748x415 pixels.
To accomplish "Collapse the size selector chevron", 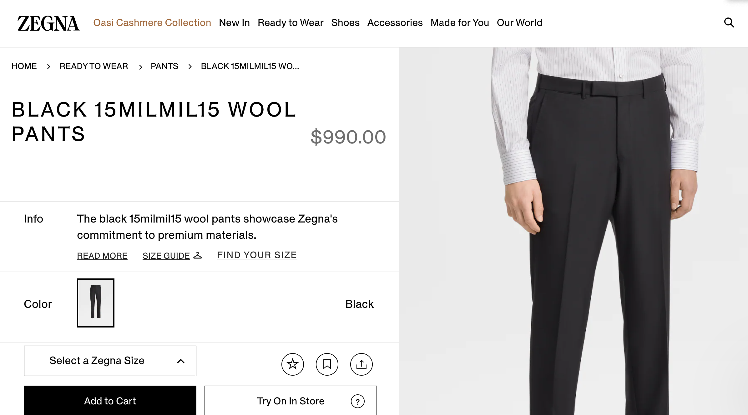I will (180, 361).
